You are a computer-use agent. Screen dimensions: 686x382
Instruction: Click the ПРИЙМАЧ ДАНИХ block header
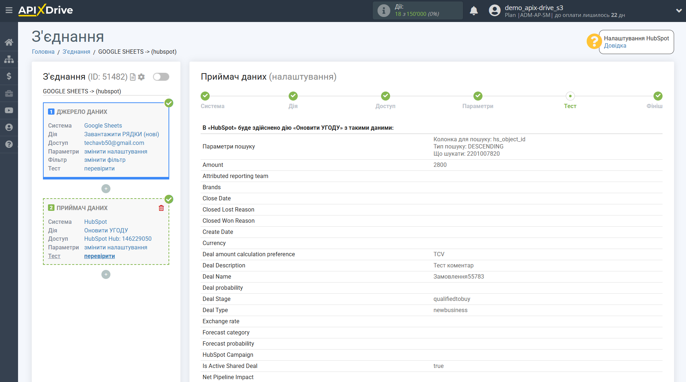82,208
